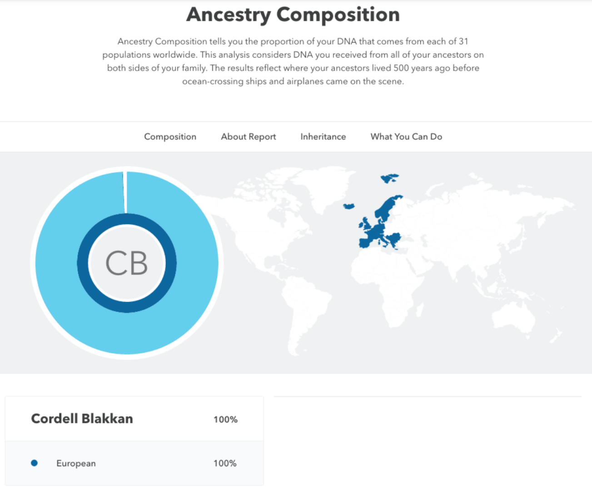Select the European ancestry row
This screenshot has width=592, height=490.
pyautogui.click(x=76, y=463)
